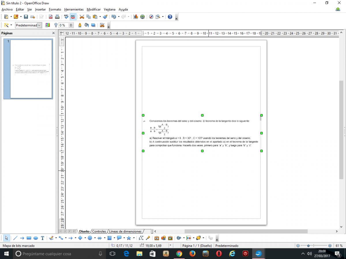Viewport: 346px width, 259px height.
Task: Close the Páginas panel
Action: click(53, 33)
